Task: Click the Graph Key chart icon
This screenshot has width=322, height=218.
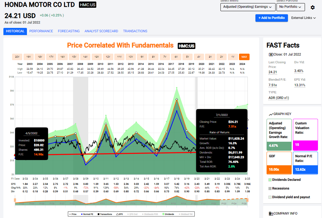Action: [271, 114]
